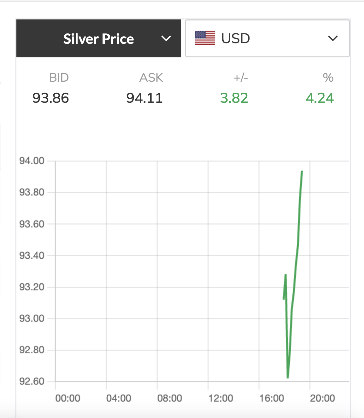This screenshot has height=418, width=364.
Task: Click the ask value 94.11
Action: pyautogui.click(x=144, y=98)
